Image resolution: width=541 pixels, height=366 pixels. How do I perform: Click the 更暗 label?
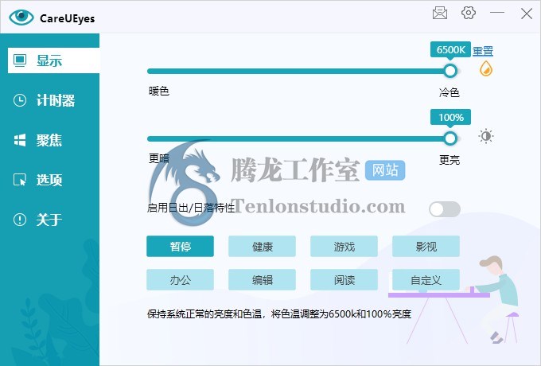coord(159,158)
